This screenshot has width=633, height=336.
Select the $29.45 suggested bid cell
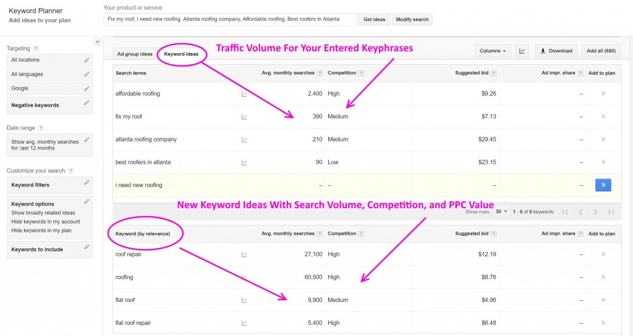click(x=487, y=139)
